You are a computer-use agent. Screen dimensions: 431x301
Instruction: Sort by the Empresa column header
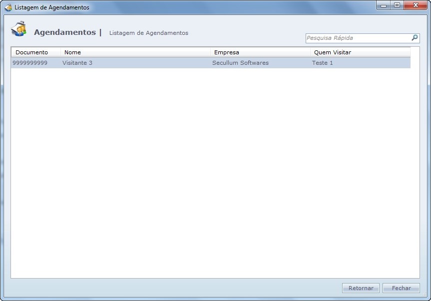260,52
